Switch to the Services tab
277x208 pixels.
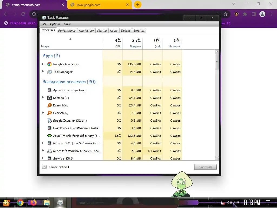[139, 31]
